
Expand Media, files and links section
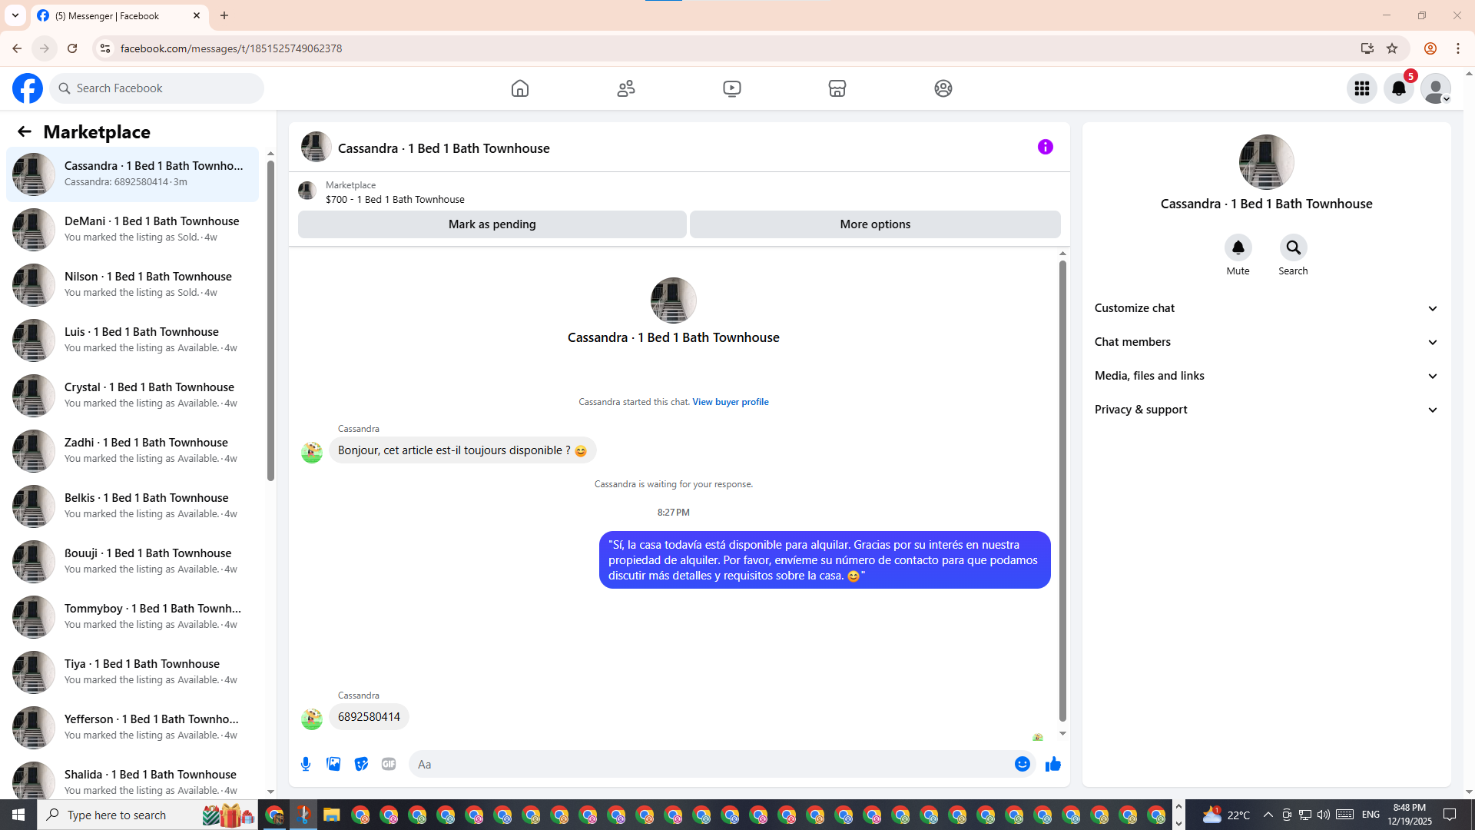click(1266, 376)
